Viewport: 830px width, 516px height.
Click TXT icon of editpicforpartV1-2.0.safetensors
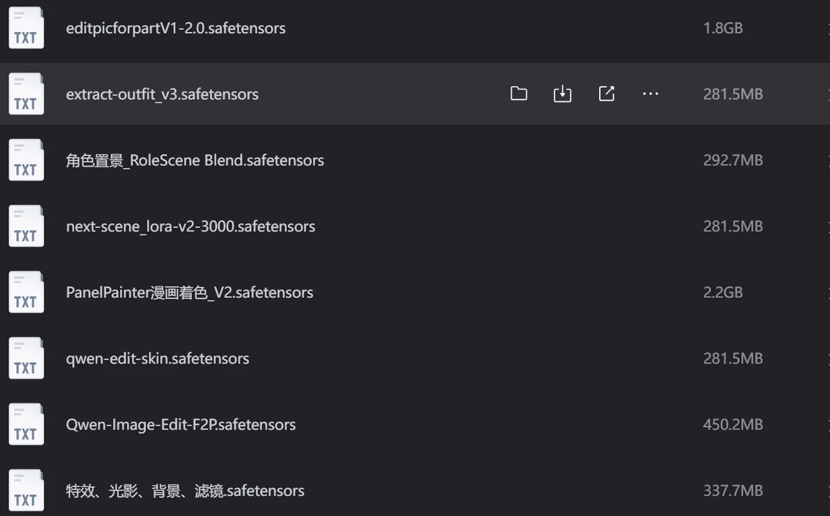point(26,28)
